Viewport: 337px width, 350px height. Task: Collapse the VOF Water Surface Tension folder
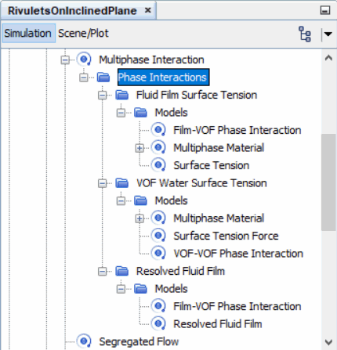(102, 183)
